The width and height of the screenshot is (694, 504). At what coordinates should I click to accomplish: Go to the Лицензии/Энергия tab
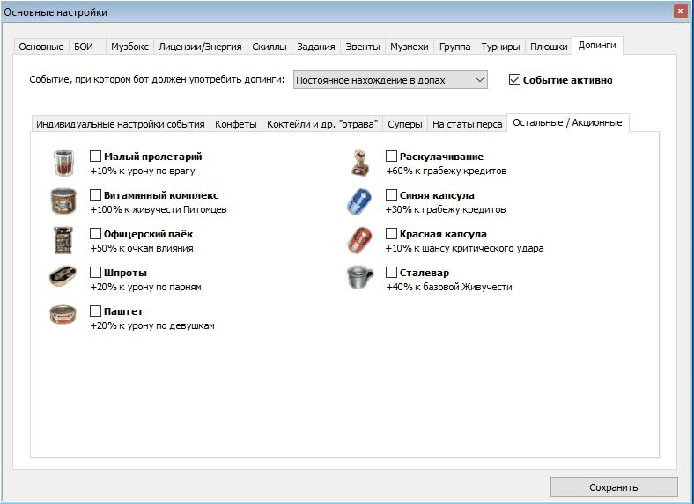coord(200,47)
